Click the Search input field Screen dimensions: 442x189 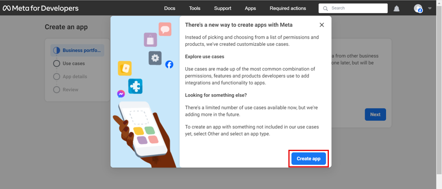(353, 8)
